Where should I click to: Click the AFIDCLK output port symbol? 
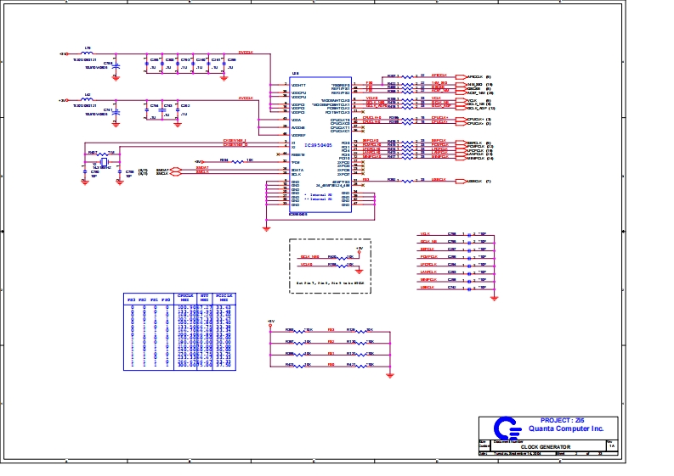461,76
